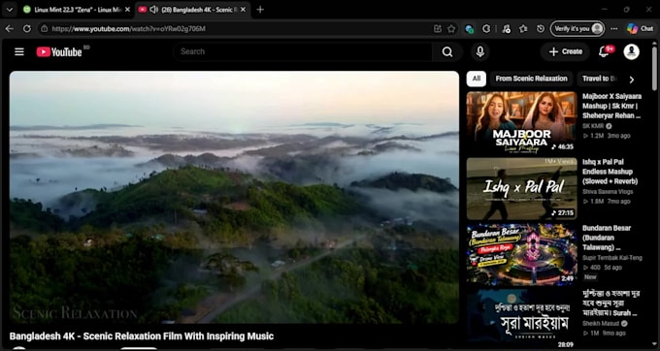Open the tab list dropdown arrow
The height and width of the screenshot is (351, 660).
coord(10,10)
